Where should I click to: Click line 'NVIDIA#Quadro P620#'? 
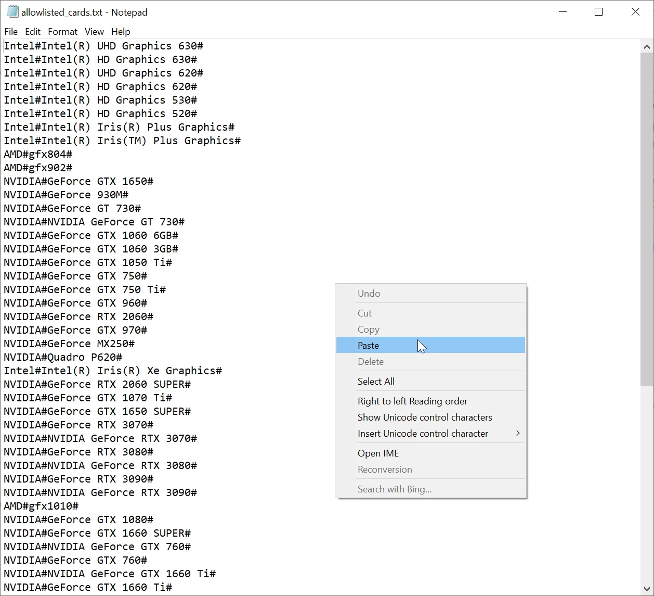63,357
